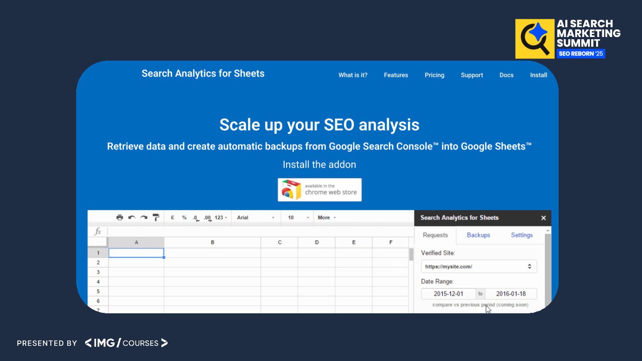642x361 pixels.
Task: Select row 2 header
Action: 98,263
